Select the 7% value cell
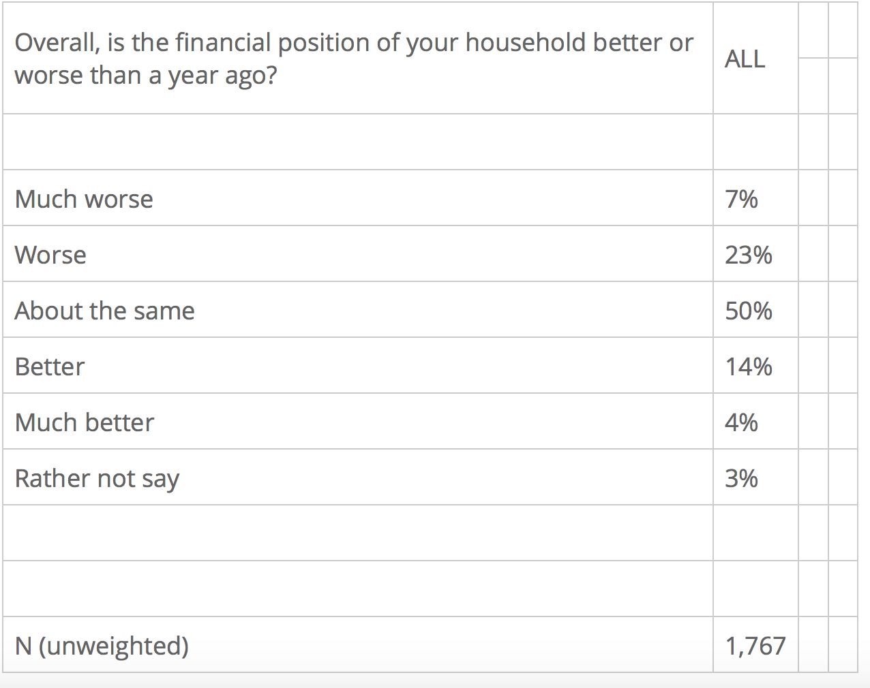Screen dimensions: 870x688 pos(742,199)
